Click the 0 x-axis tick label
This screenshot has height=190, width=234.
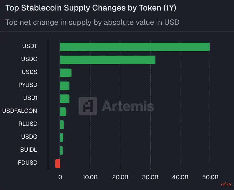pyautogui.click(x=60, y=177)
